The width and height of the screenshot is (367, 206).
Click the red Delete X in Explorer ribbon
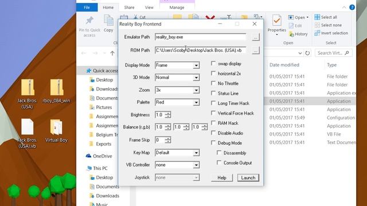[x=210, y=17]
